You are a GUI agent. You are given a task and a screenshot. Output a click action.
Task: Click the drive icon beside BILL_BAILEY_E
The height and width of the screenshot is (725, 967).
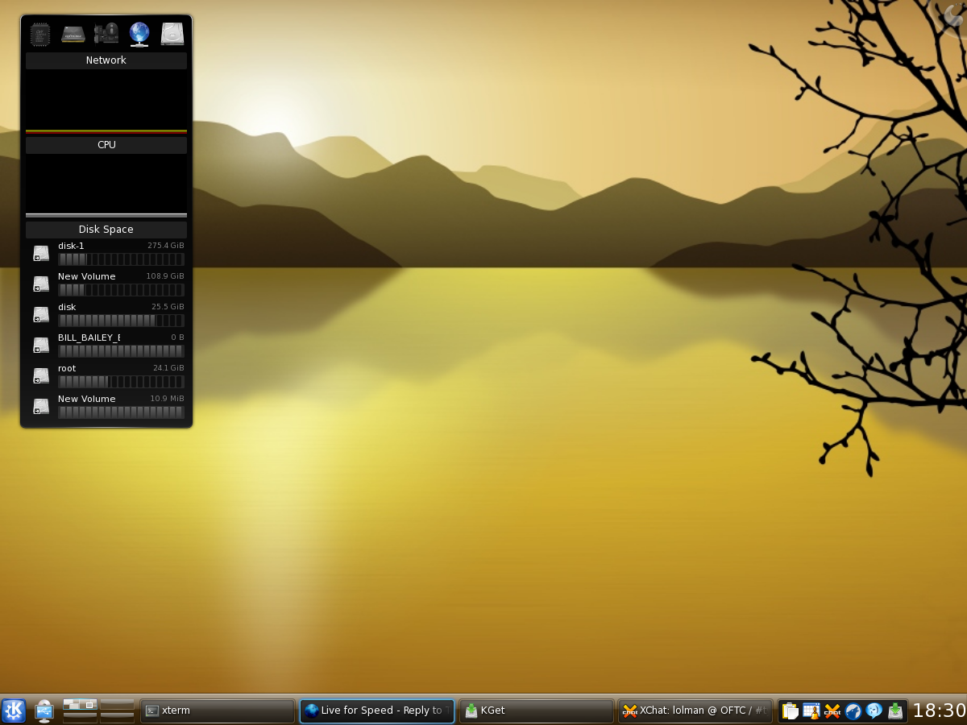point(41,346)
